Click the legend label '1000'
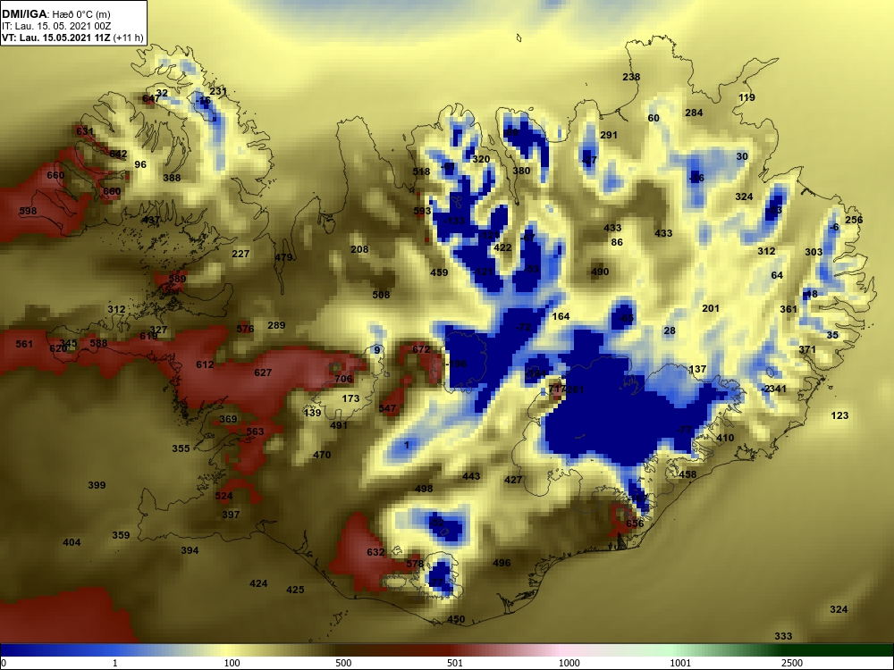The height and width of the screenshot is (670, 894). pos(569,663)
